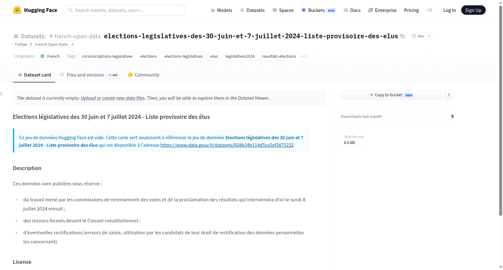Open the table-of-contents sidebar icon
Screen dimensions: 503x270
tap(2, 94)
